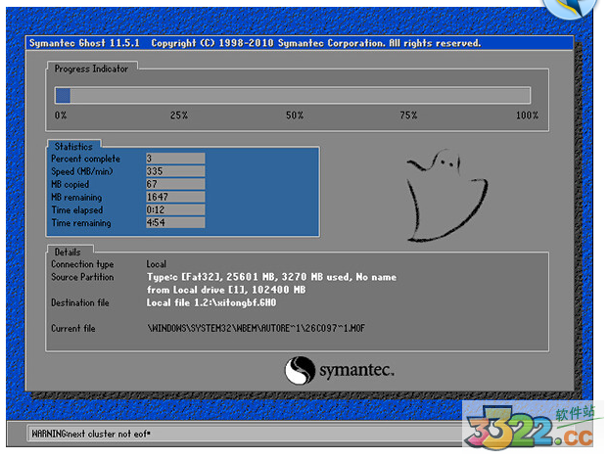
Task: Click the Percent complete label
Action: pyautogui.click(x=86, y=159)
